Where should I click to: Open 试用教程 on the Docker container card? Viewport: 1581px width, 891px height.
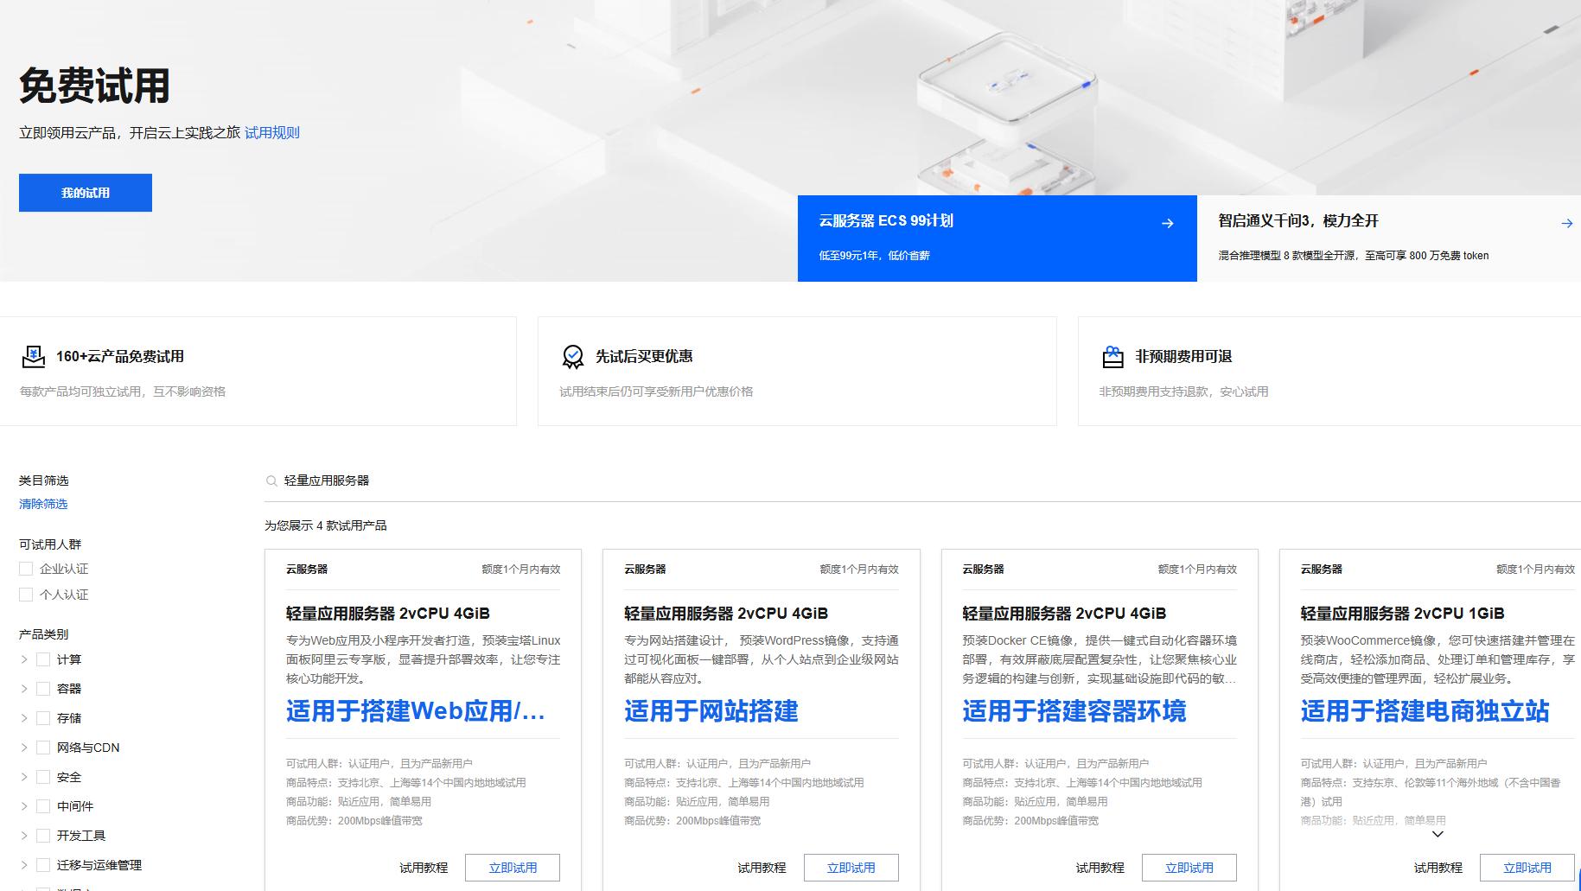click(x=1100, y=867)
